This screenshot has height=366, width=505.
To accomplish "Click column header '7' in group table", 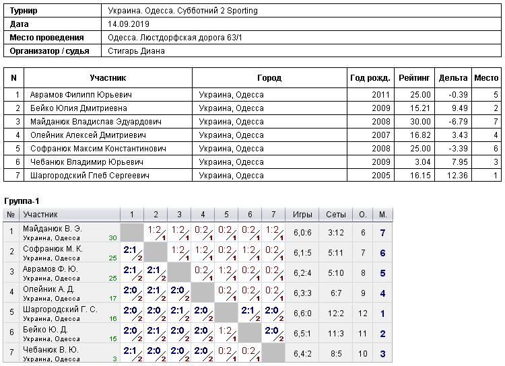I will (273, 215).
